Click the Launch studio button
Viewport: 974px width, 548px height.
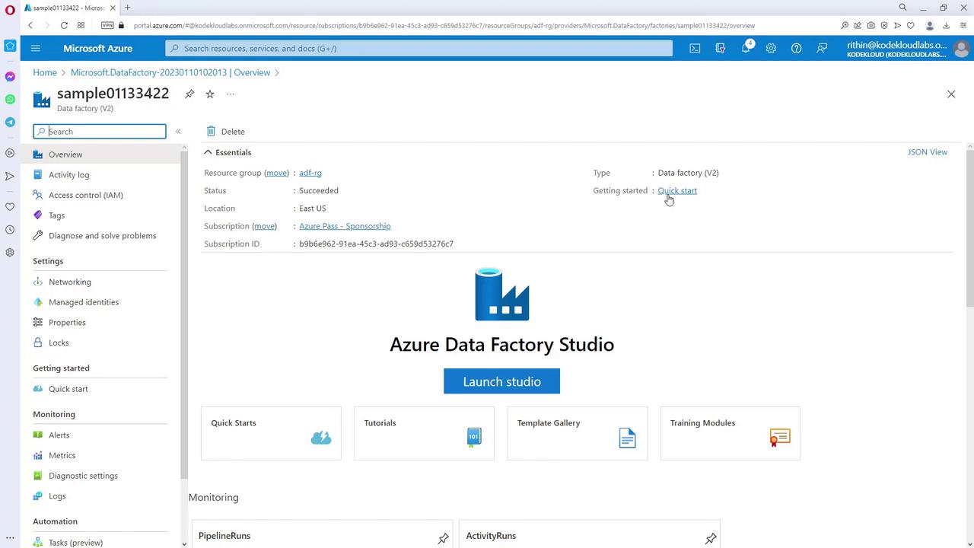coord(501,381)
